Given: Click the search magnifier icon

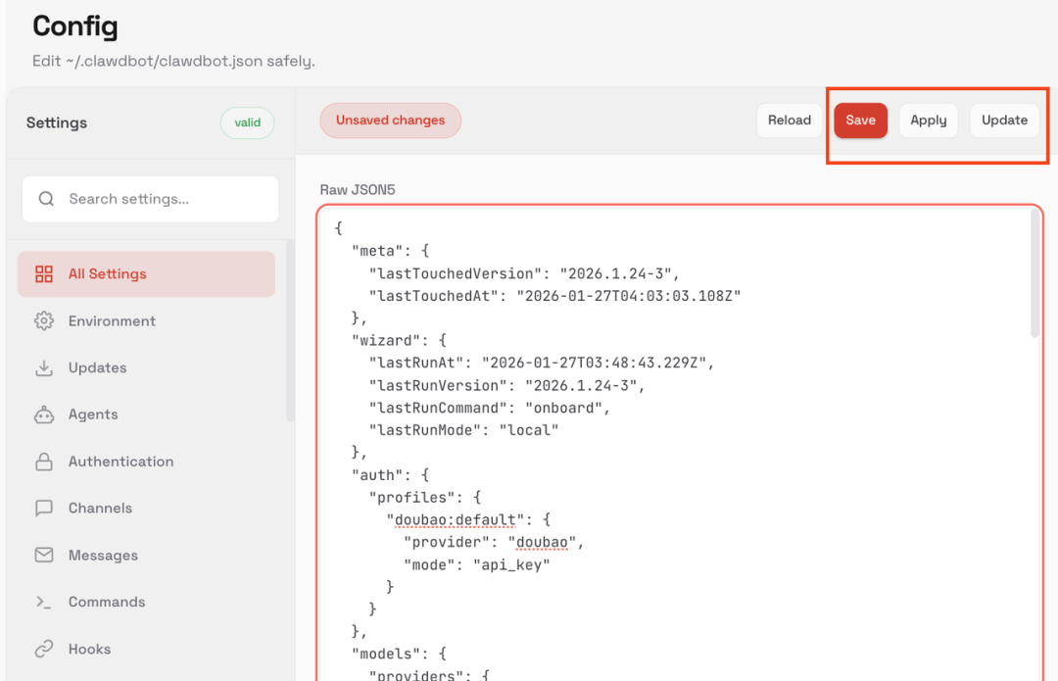Looking at the screenshot, I should coord(46,199).
